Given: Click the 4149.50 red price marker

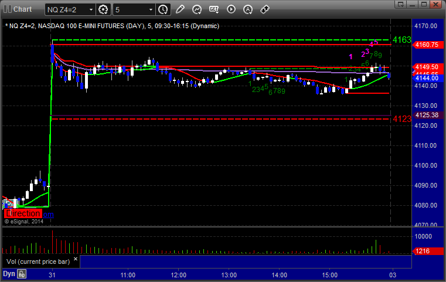Looking at the screenshot, I should [427, 67].
